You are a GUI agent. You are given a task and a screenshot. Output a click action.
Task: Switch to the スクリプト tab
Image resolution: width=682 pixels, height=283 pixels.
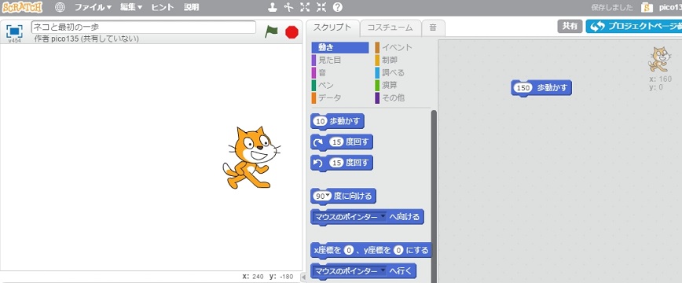(332, 28)
